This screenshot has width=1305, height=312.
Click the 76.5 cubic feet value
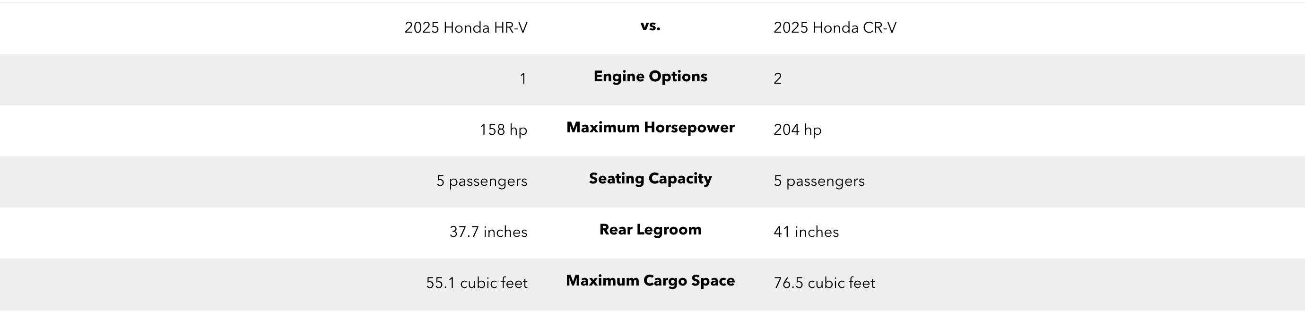pyautogui.click(x=824, y=283)
